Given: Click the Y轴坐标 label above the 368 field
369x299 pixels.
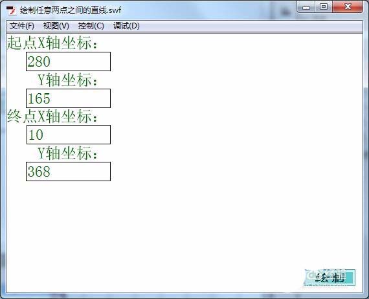Looking at the screenshot, I should pyautogui.click(x=67, y=153).
